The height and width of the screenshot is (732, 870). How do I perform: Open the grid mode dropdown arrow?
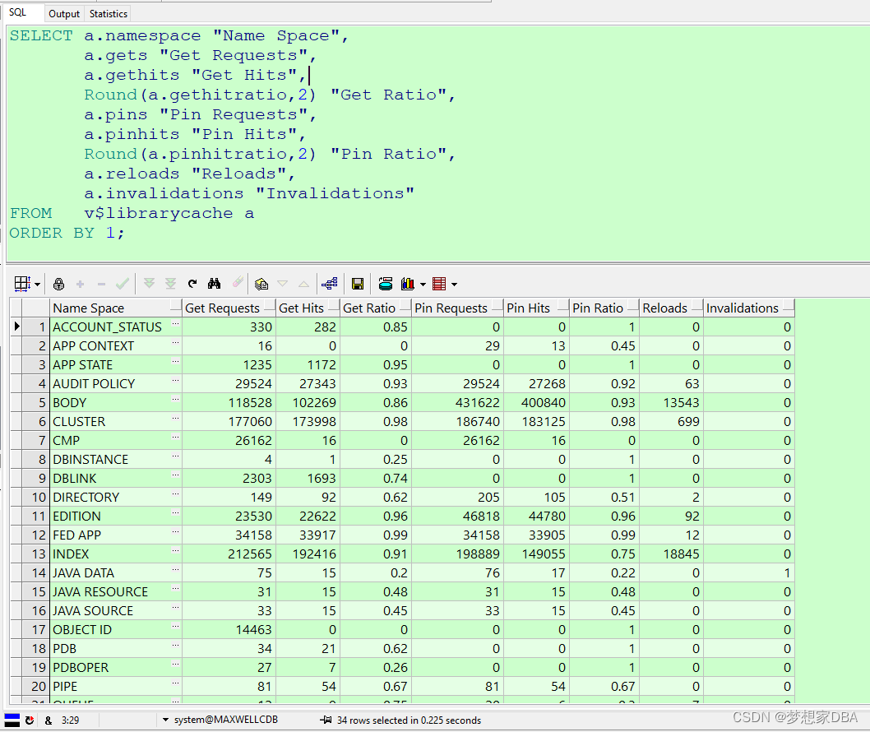click(37, 284)
